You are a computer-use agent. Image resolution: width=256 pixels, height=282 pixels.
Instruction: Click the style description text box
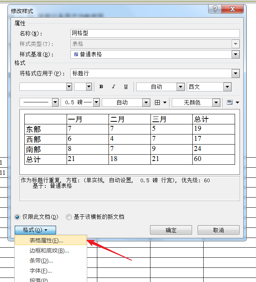[x=129, y=189]
